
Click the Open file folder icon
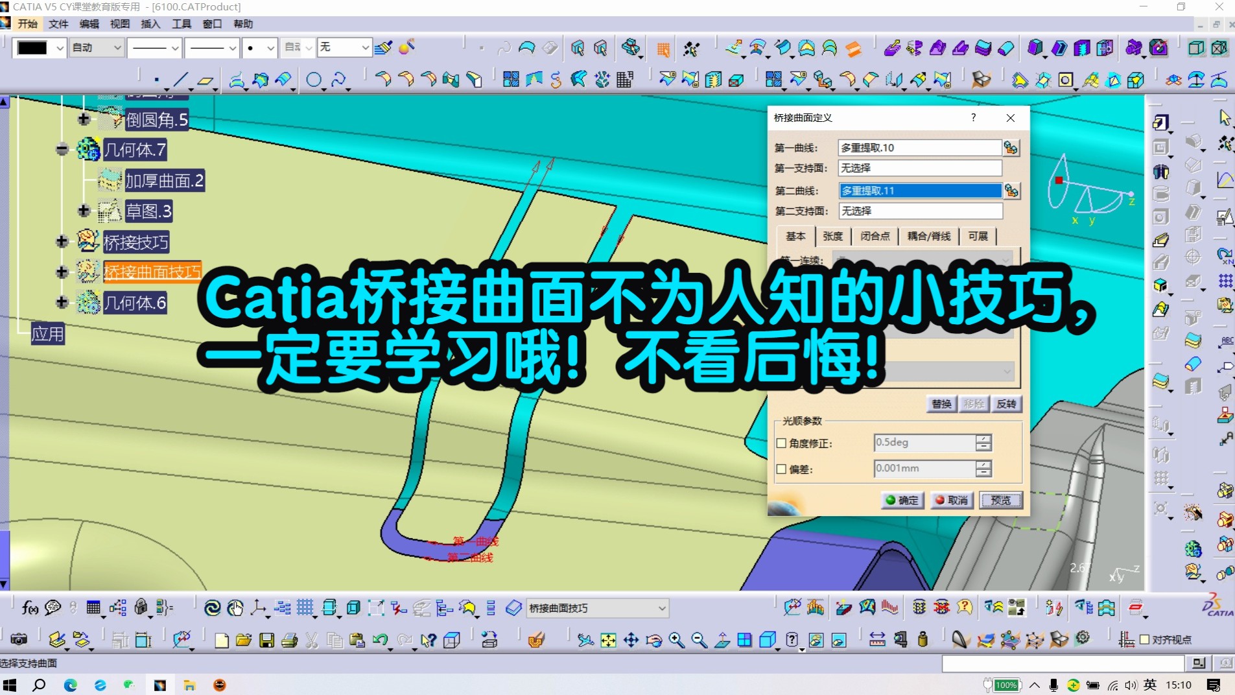(x=244, y=641)
